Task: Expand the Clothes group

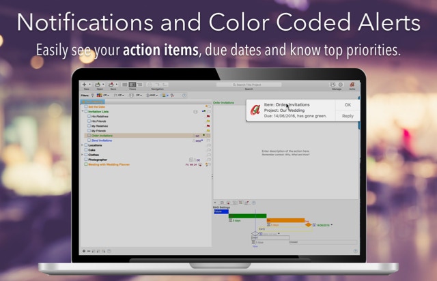Action: [x=82, y=155]
